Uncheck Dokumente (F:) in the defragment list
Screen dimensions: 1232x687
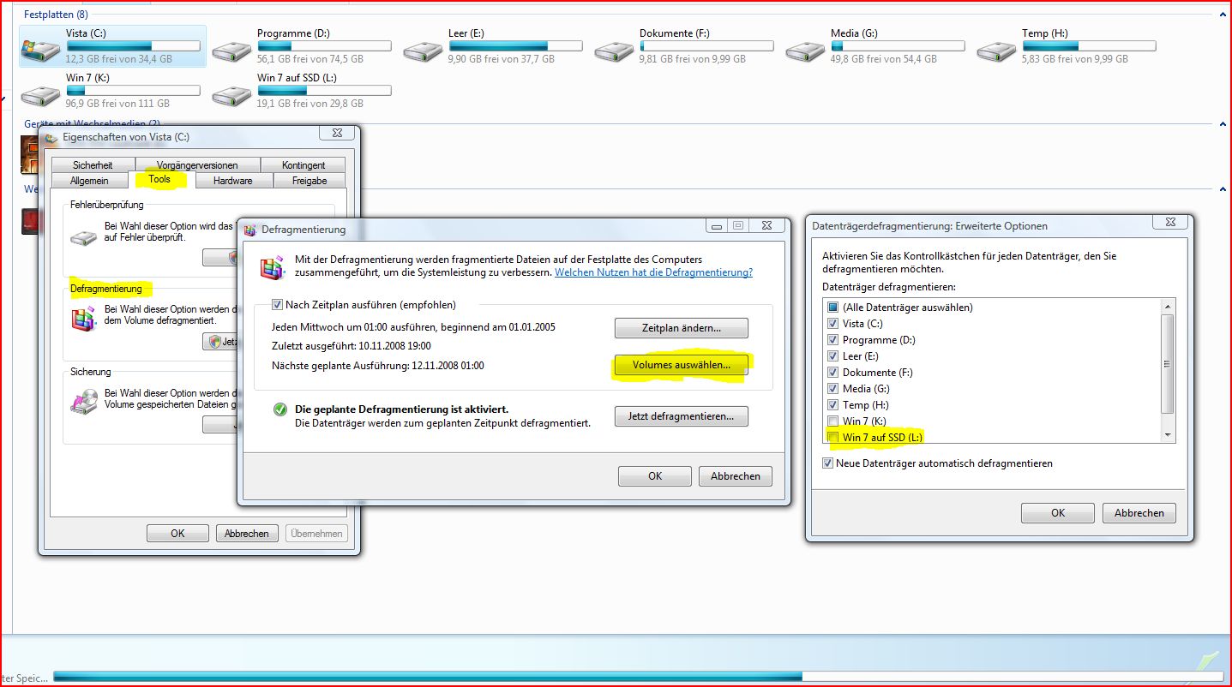(x=832, y=372)
